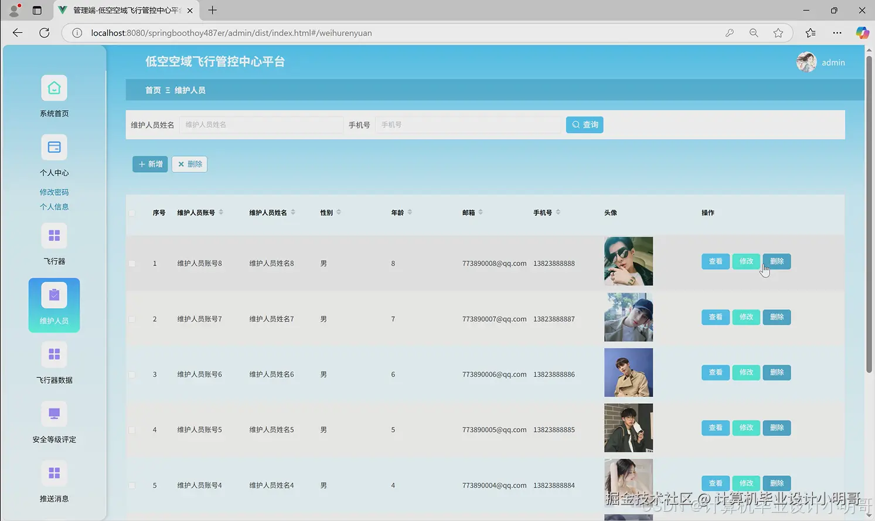Open a new browser tab
The image size is (875, 521).
coord(212,10)
